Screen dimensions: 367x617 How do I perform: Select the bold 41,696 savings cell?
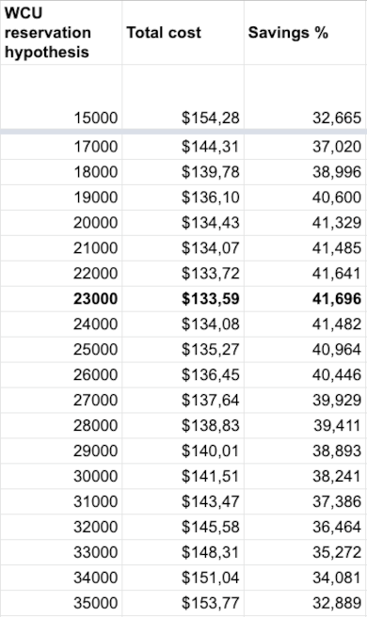point(305,299)
